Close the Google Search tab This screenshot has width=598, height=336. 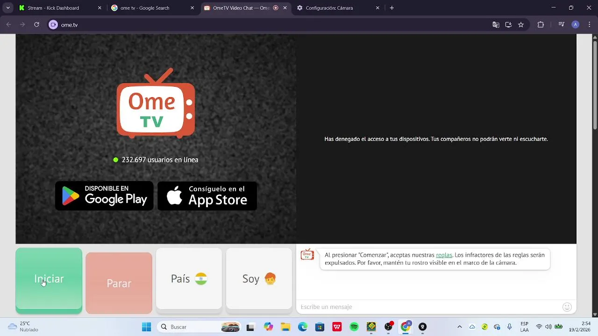coord(192,8)
